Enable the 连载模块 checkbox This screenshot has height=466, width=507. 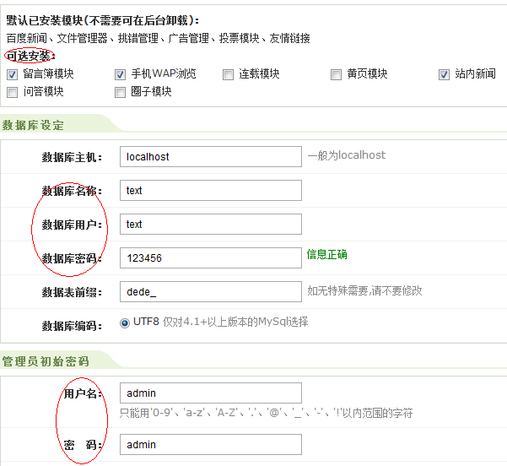tap(229, 74)
